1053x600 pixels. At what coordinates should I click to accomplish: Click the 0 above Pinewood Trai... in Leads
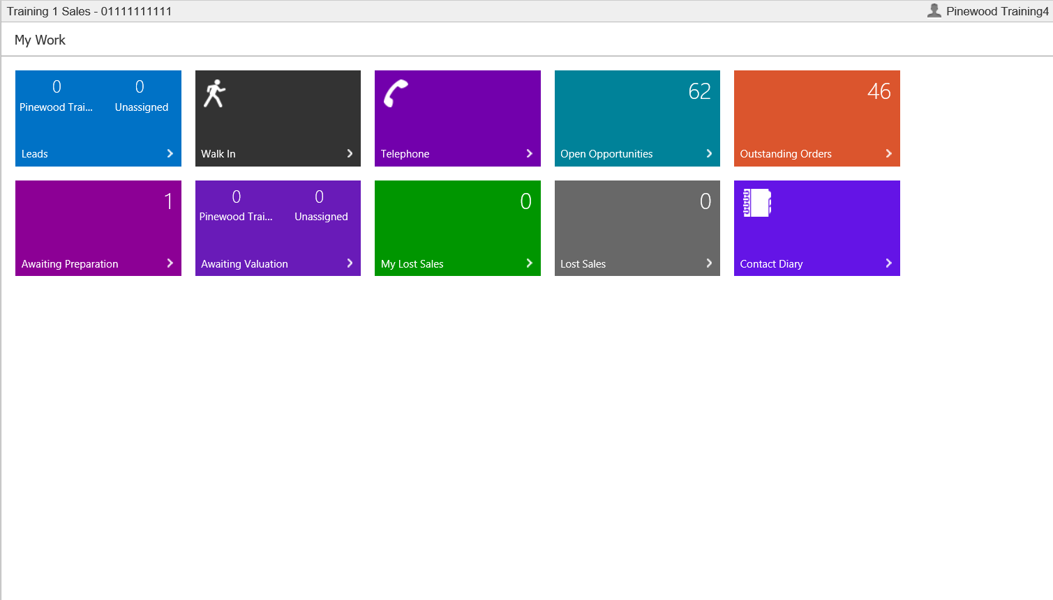(x=57, y=86)
